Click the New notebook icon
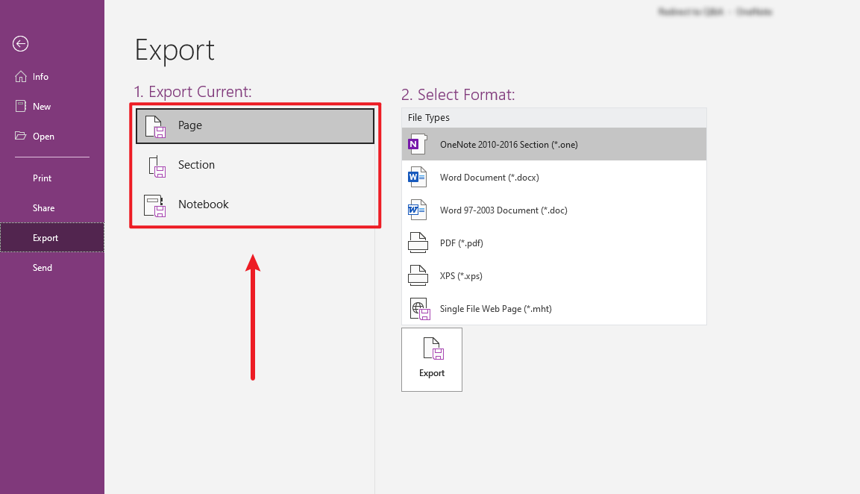Viewport: 860px width, 494px height. (x=21, y=106)
